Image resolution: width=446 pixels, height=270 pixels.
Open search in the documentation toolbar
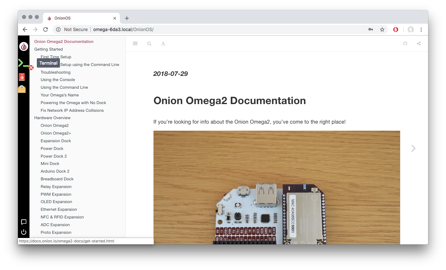coord(149,44)
